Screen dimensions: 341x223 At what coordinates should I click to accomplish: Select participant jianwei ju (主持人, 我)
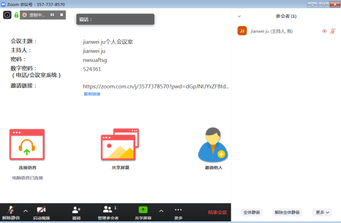(x=286, y=31)
